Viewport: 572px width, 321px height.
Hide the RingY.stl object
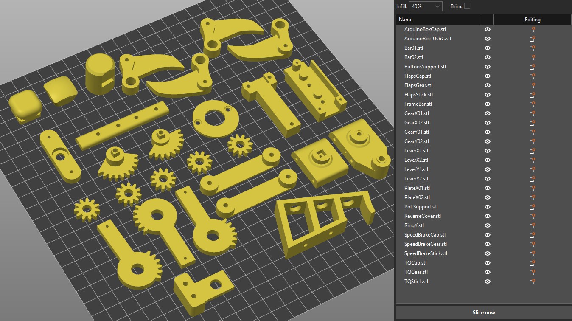click(488, 225)
